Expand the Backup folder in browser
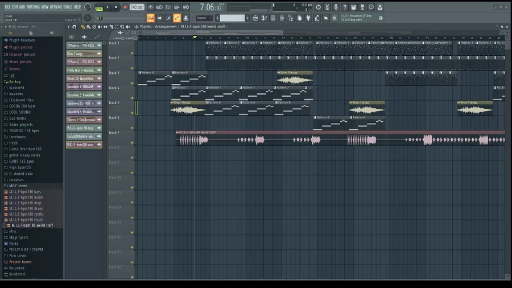Screen dimensions: 512x288 click(15, 81)
